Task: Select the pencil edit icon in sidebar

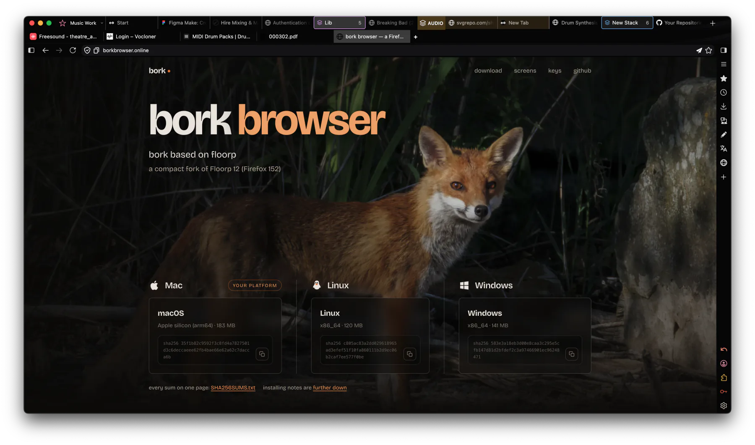Action: coord(724,135)
